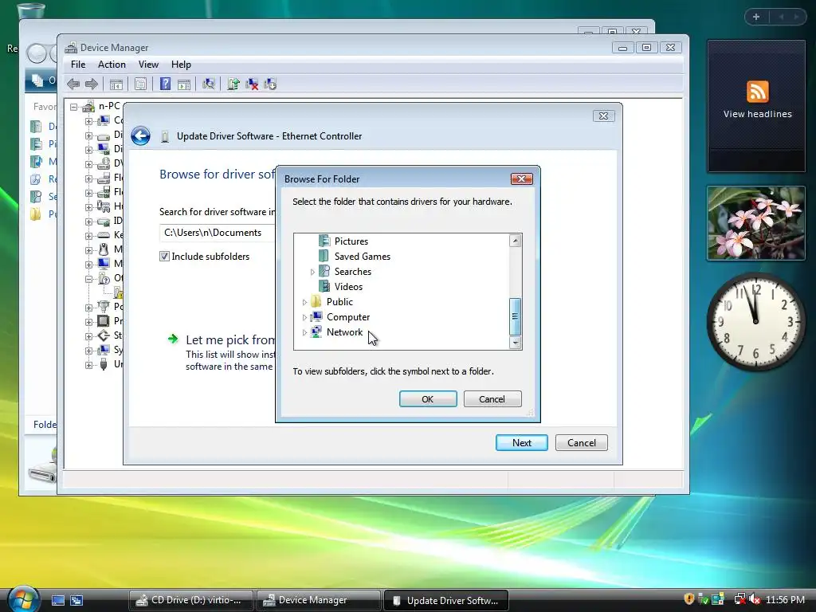Click Cancel in Browse For Folder dialog
The height and width of the screenshot is (612, 816).
pyautogui.click(x=492, y=399)
